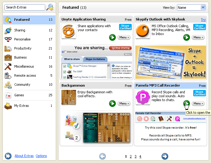Open the Options link
The height and width of the screenshot is (163, 211).
[x=41, y=156]
